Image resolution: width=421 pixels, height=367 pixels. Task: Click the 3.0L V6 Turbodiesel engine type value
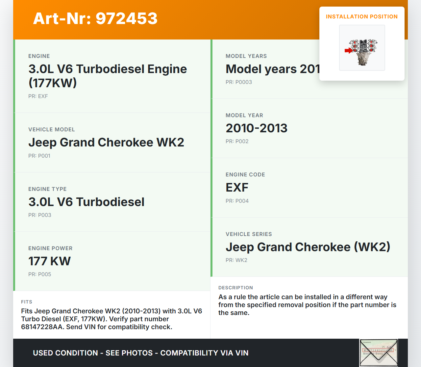click(x=86, y=202)
